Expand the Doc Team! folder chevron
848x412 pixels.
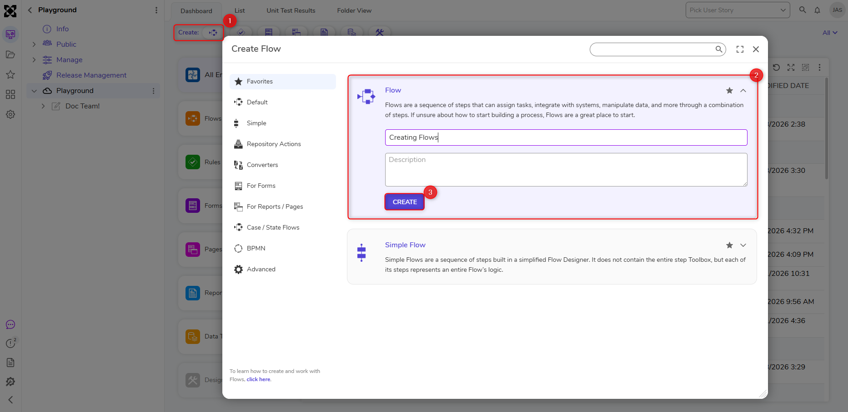[43, 106]
